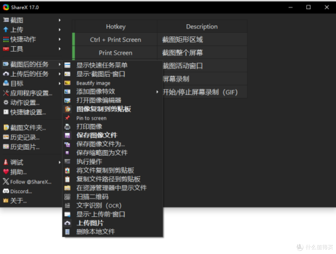Click the 执行操作 icon
This screenshot has width=336, height=254.
[x=67, y=162]
